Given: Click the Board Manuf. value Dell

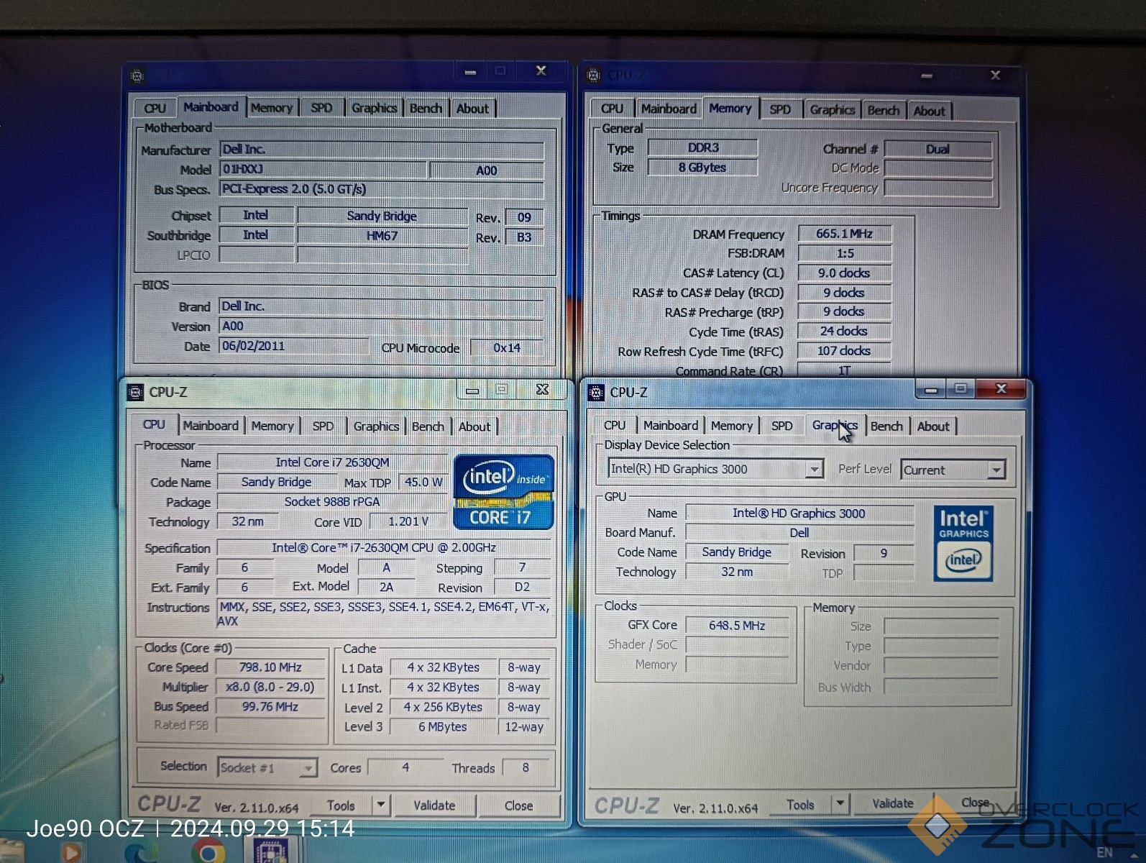Looking at the screenshot, I should click(x=799, y=533).
